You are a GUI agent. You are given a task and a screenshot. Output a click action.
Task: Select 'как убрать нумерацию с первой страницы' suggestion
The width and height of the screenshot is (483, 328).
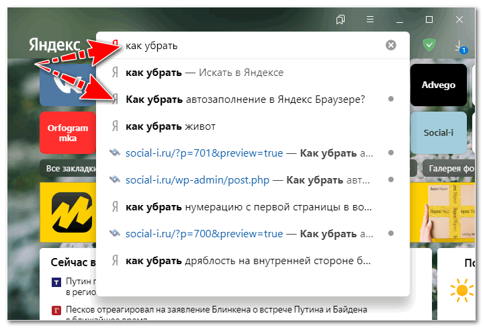pos(253,207)
